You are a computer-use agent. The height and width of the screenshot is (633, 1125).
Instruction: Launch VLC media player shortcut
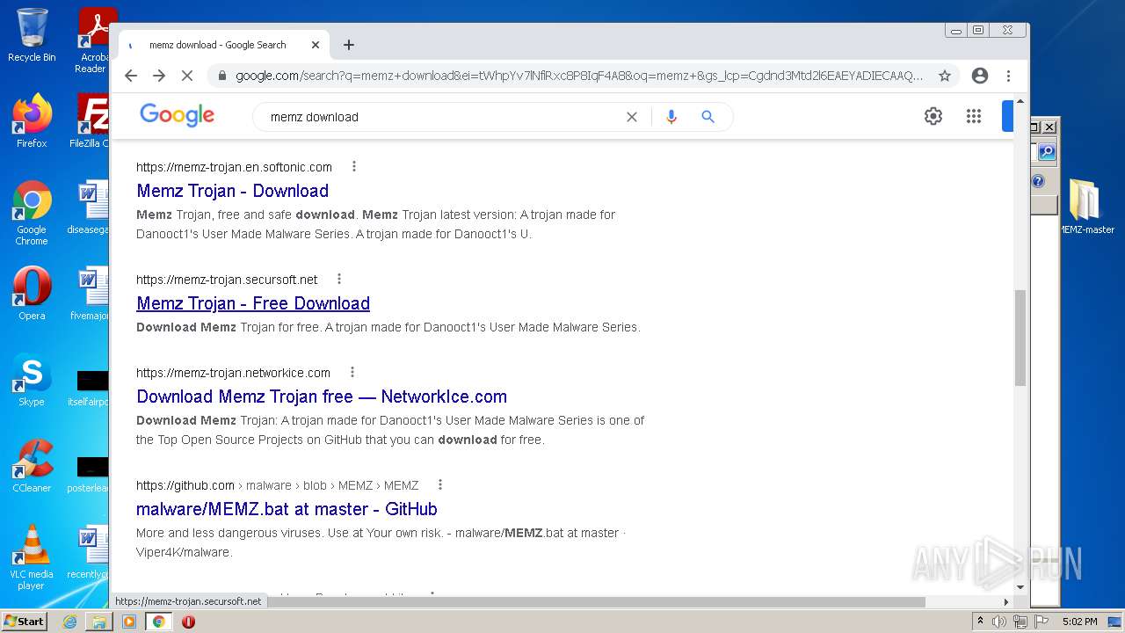[32, 557]
